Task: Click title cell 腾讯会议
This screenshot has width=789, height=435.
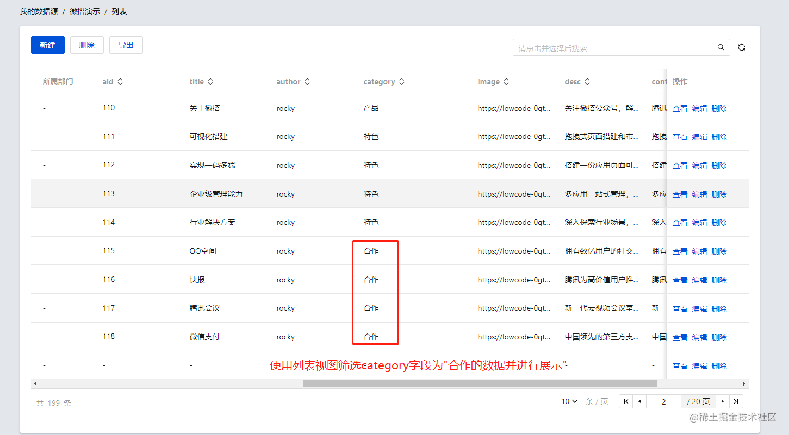Action: [204, 308]
